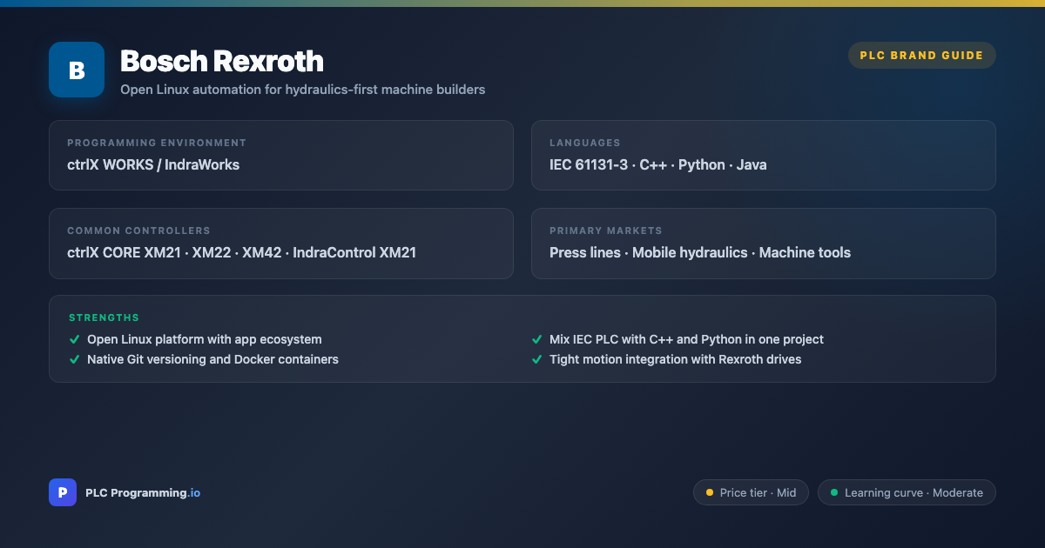The width and height of the screenshot is (1045, 548).
Task: Click the "PRIMARY MARKETS" label
Action: (606, 231)
